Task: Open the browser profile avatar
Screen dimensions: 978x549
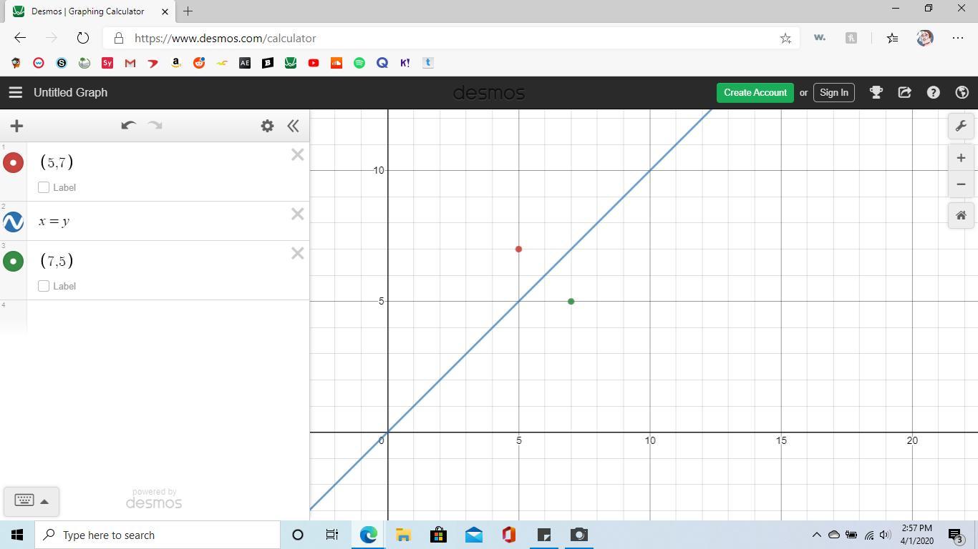Action: [x=924, y=38]
